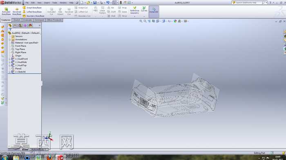Switch to the Office Products tab

tap(54, 20)
